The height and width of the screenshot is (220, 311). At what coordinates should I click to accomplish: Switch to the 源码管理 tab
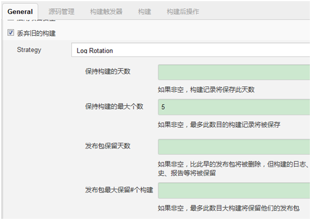[61, 12]
